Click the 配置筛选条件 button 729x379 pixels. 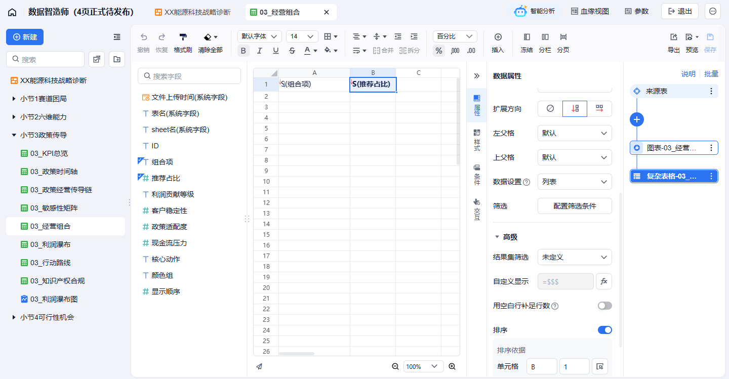[575, 206]
